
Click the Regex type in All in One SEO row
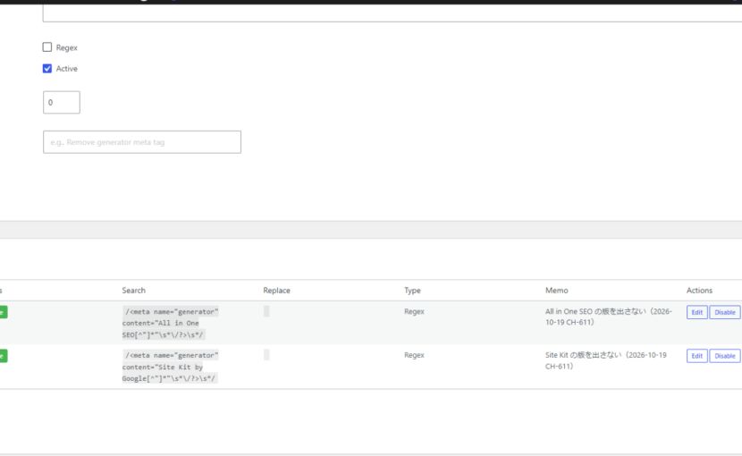coord(414,311)
